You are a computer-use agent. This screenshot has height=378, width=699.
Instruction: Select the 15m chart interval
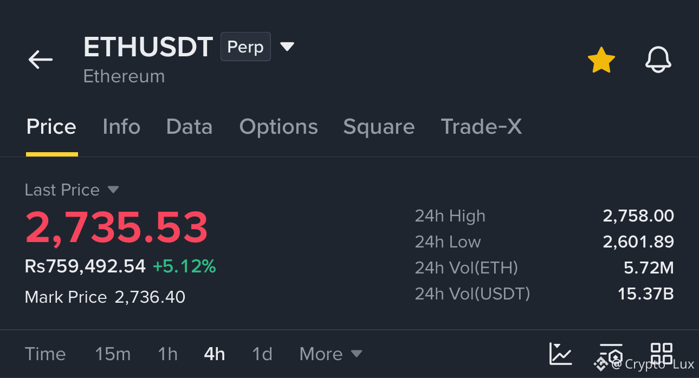tap(113, 354)
